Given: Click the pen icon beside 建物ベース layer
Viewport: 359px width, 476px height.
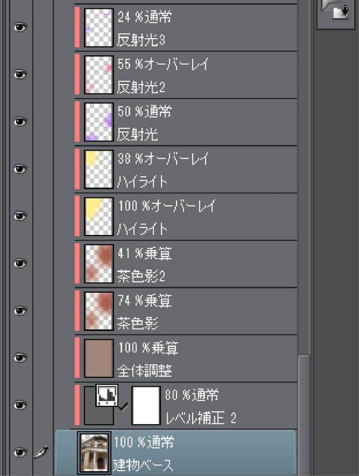Looking at the screenshot, I should pos(40,453).
